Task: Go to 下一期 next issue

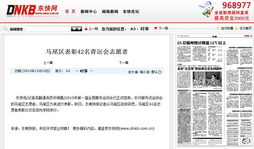Action: 163,29
